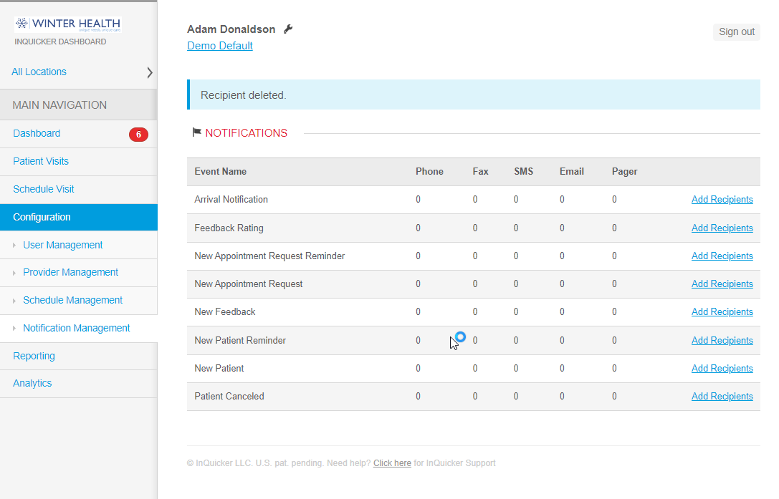Dismiss the Recipient deleted message banner
The height and width of the screenshot is (499, 779).
[474, 95]
